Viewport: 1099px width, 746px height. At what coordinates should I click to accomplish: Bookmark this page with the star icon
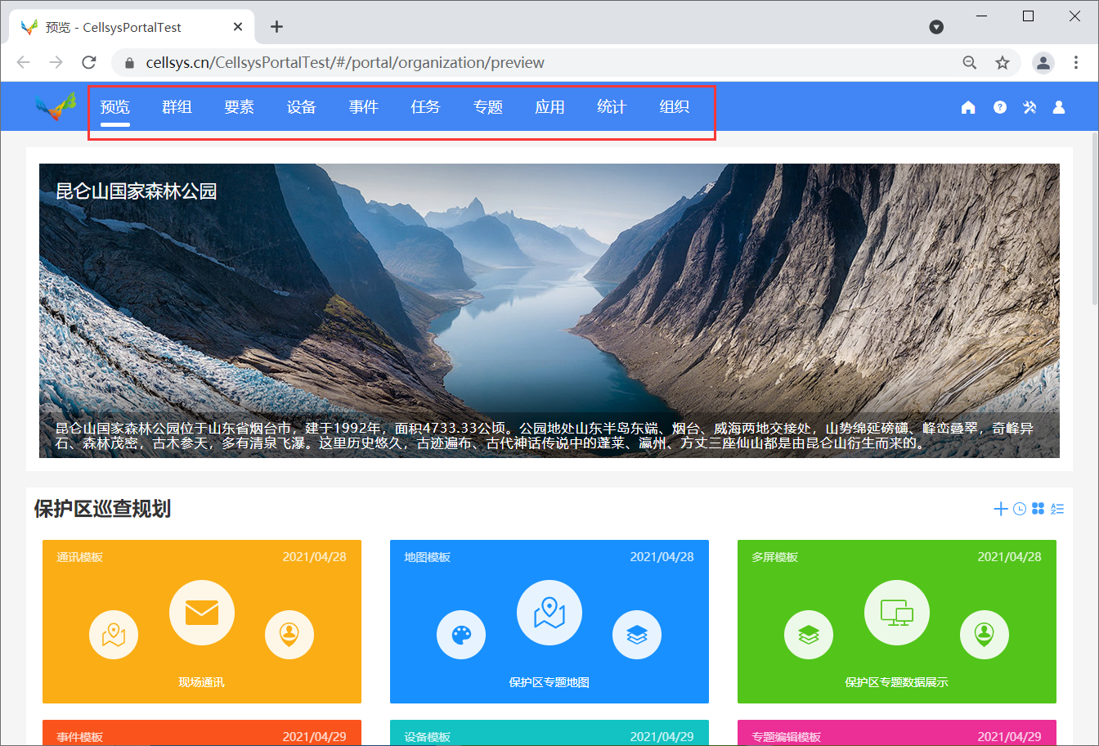click(x=1003, y=63)
